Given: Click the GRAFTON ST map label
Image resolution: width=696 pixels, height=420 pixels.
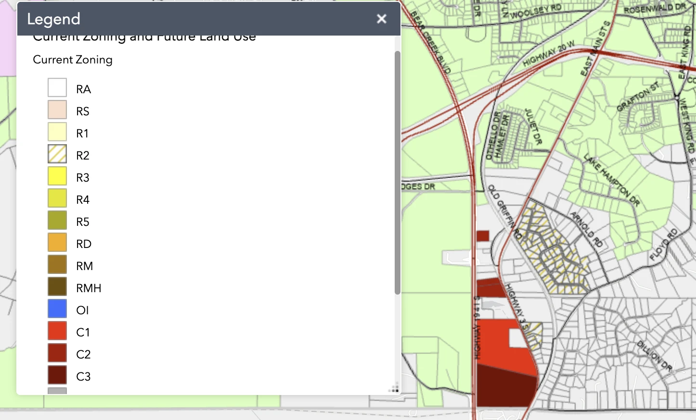Looking at the screenshot, I should 638,97.
